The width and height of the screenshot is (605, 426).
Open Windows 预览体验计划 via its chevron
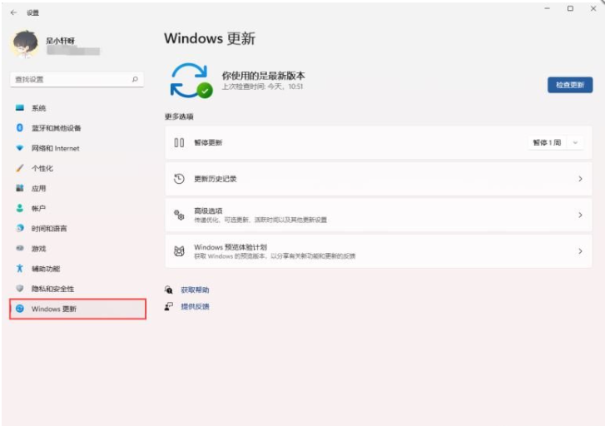(580, 251)
